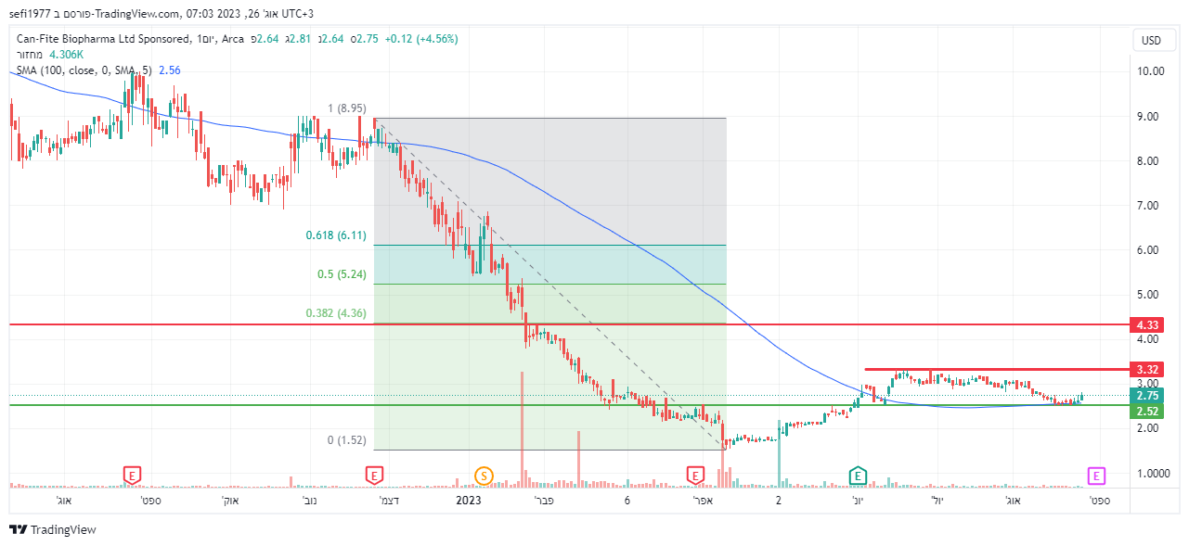1189x546 pixels.
Task: Click the Arca exchange label
Action: click(x=233, y=39)
